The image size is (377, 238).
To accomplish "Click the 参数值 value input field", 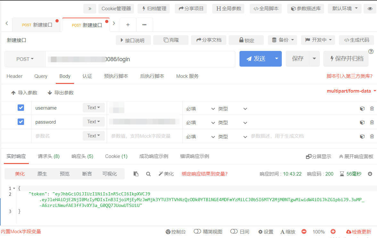I will pos(145,136).
